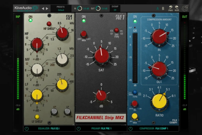Toggle the Preamp module power icon
The width and height of the screenshot is (202, 135).
(x=79, y=129)
